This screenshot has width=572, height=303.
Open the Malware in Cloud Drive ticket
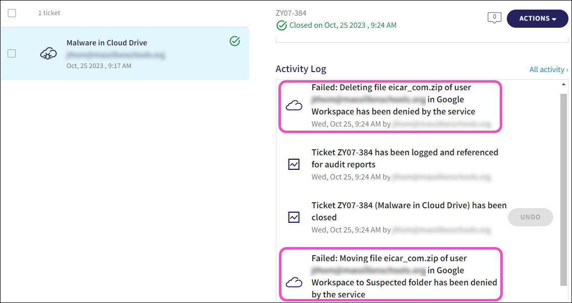point(107,43)
